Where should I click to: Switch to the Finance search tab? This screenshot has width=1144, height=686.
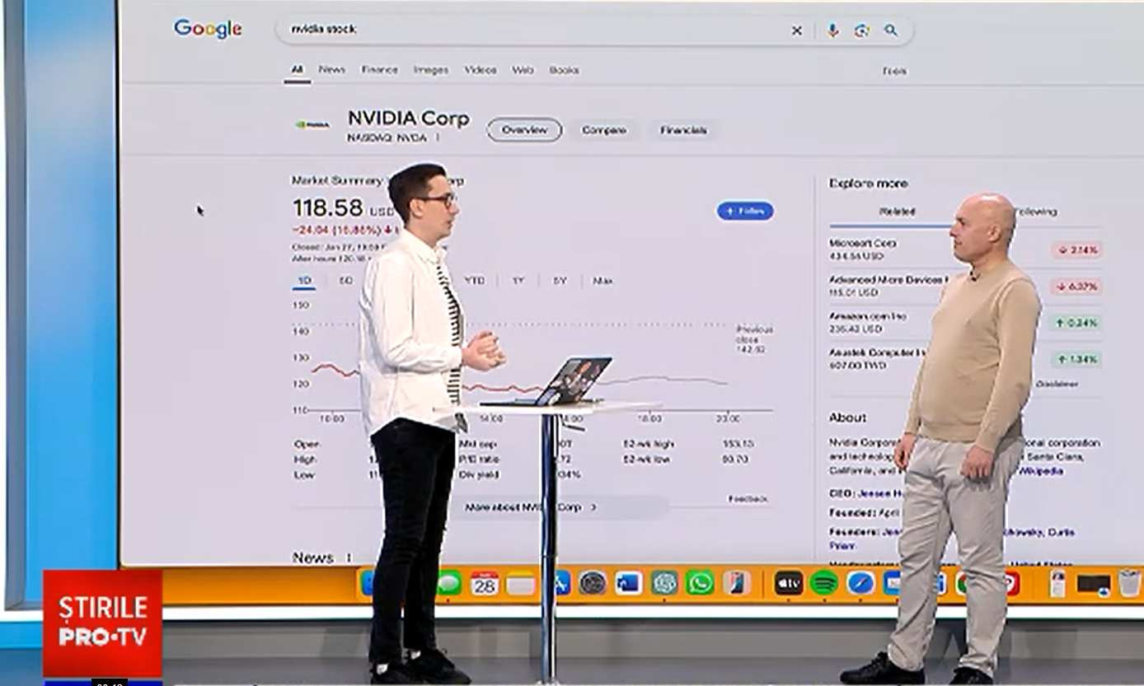point(379,70)
